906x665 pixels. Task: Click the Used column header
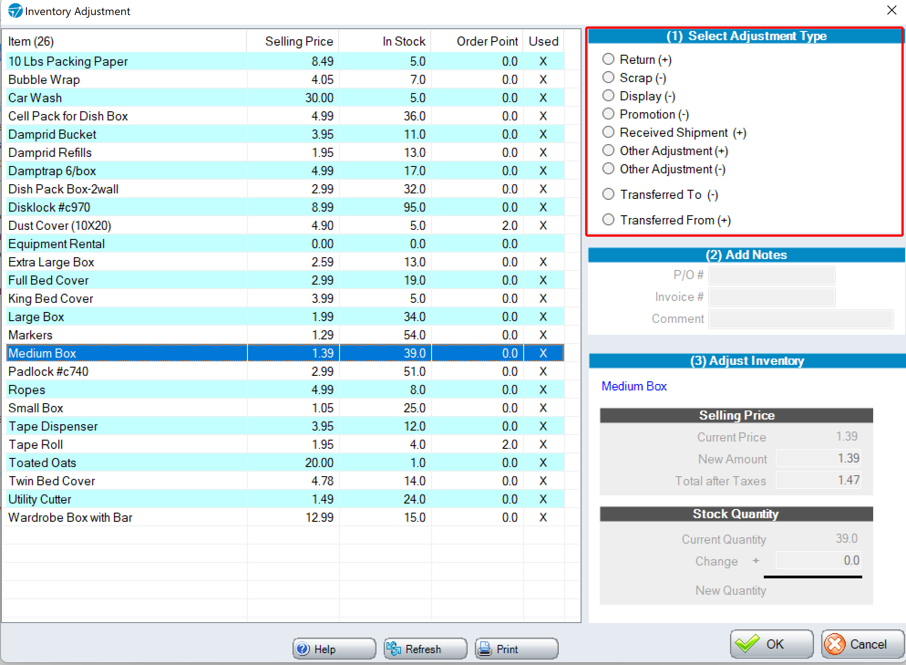click(544, 41)
